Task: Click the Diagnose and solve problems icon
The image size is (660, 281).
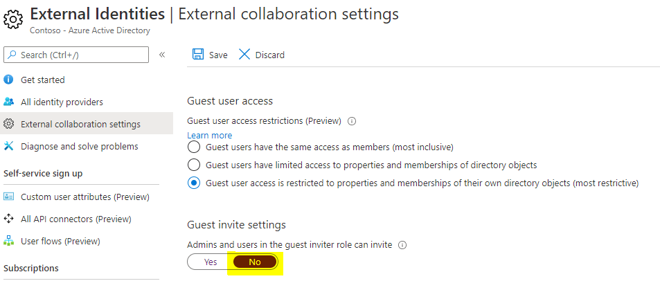Action: point(9,146)
